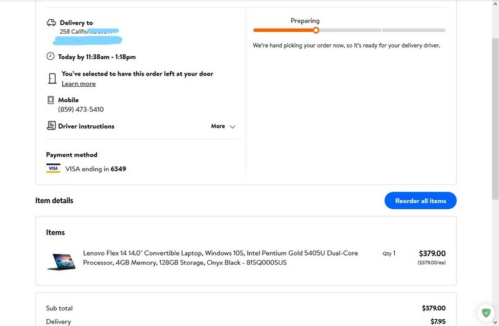
Task: Click the last grey progress bar segment
Action: pyautogui.click(x=414, y=30)
